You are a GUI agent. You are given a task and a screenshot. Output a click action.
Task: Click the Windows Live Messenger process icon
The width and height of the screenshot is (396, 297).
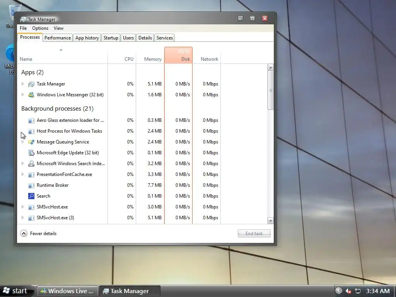[x=31, y=95]
